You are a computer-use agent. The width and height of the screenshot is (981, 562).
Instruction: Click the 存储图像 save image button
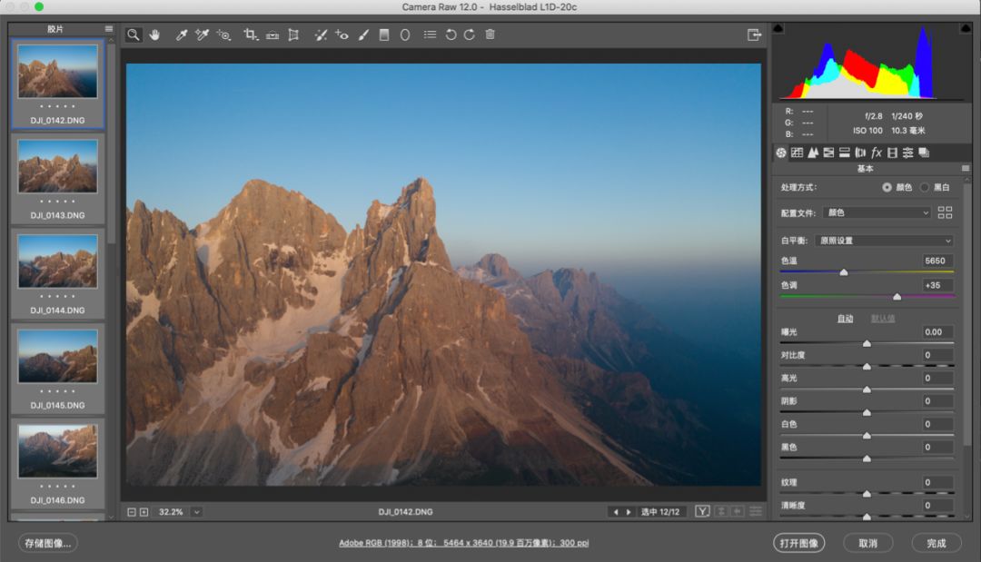[x=48, y=543]
